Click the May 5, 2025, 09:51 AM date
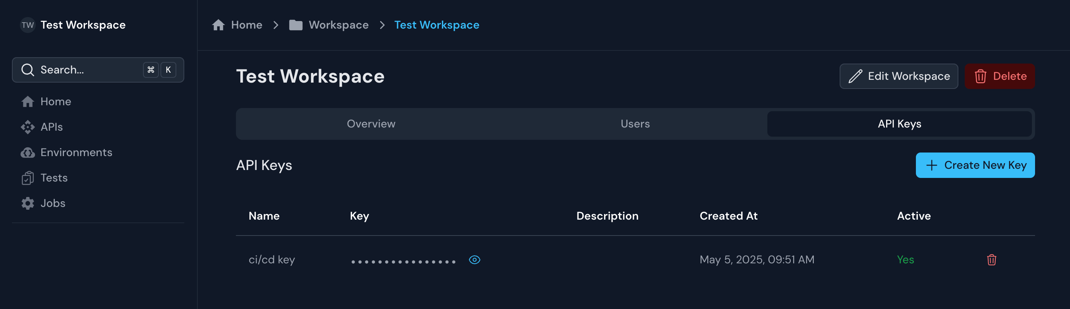The image size is (1070, 309). (x=757, y=260)
